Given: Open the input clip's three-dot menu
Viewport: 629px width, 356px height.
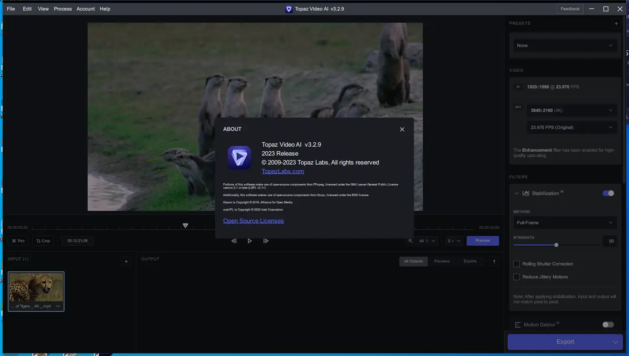Looking at the screenshot, I should [58, 306].
